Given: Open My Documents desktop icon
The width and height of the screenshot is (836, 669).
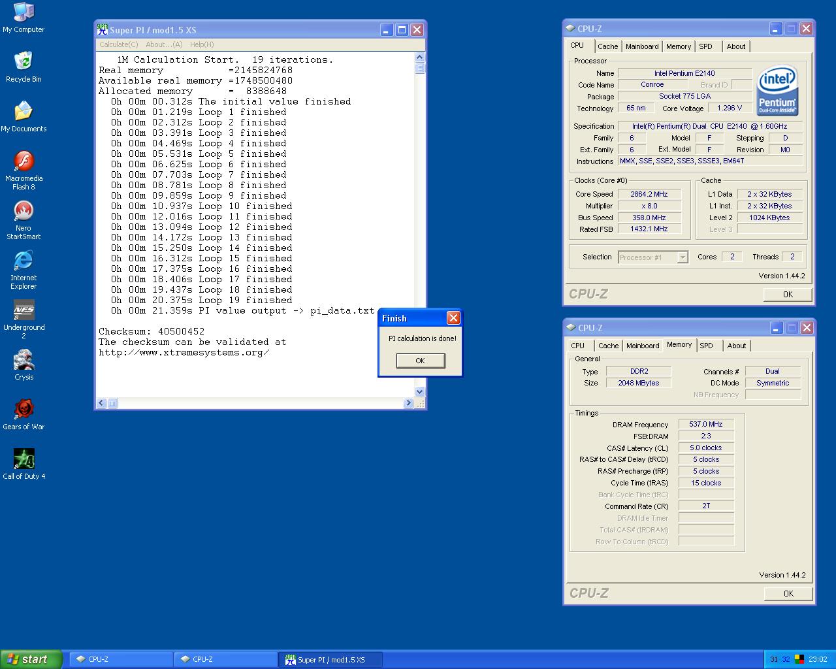Looking at the screenshot, I should click(24, 116).
